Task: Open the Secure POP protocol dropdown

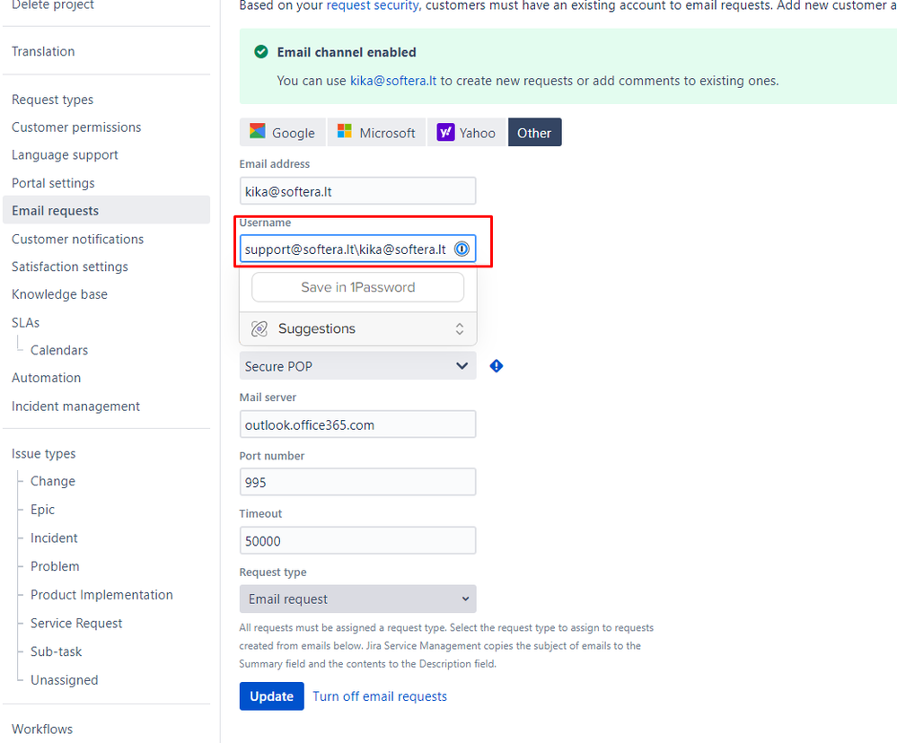Action: (x=357, y=366)
